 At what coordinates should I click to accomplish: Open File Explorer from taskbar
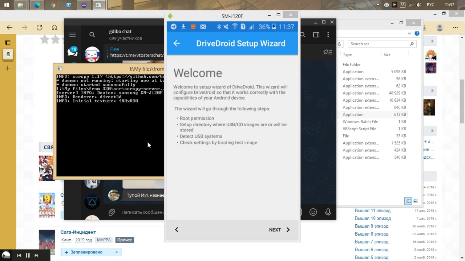[21, 5]
